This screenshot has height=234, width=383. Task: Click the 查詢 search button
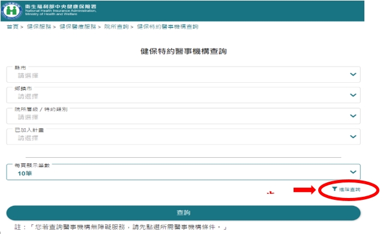[x=183, y=213]
